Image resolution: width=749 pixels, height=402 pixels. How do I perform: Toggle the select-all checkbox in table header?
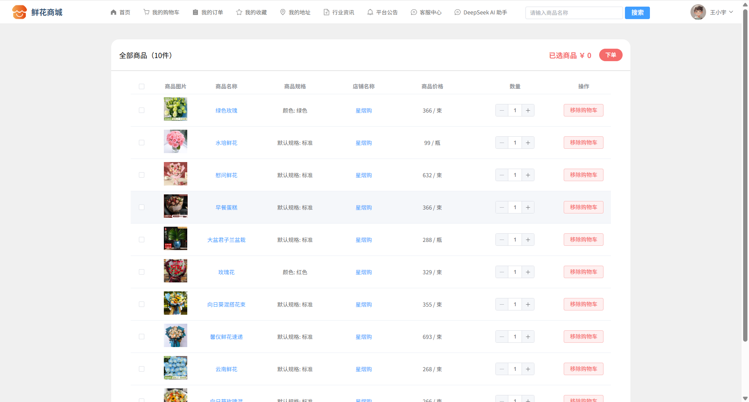[x=142, y=86]
